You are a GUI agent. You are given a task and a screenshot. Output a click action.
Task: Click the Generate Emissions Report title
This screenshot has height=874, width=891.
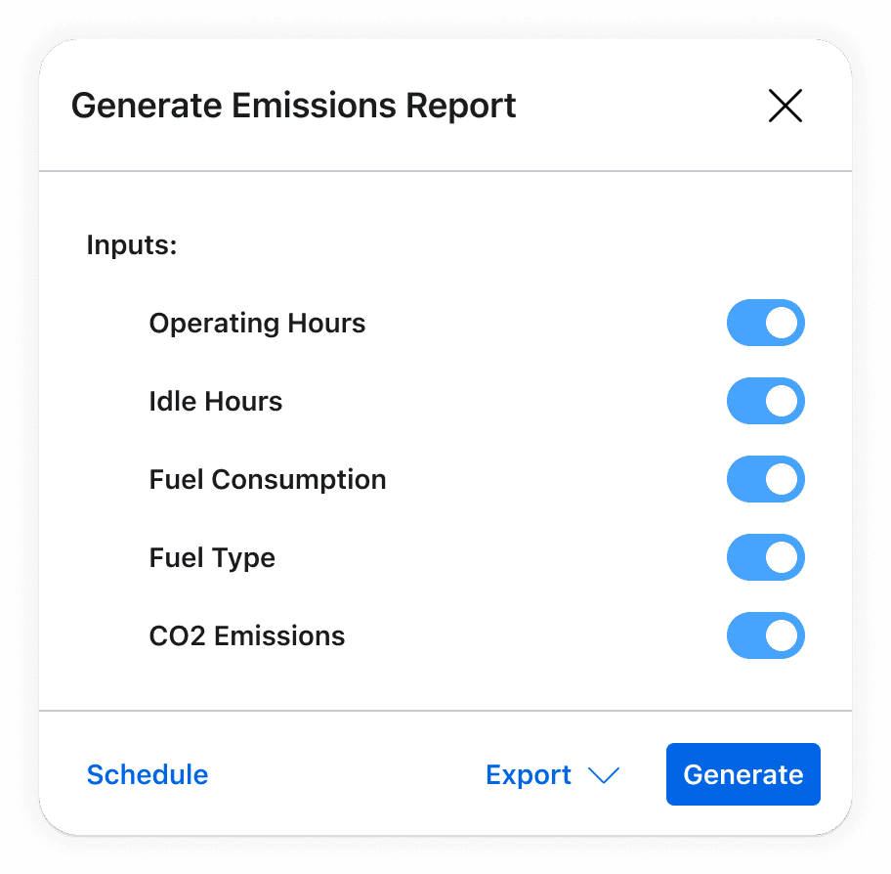[x=294, y=107]
